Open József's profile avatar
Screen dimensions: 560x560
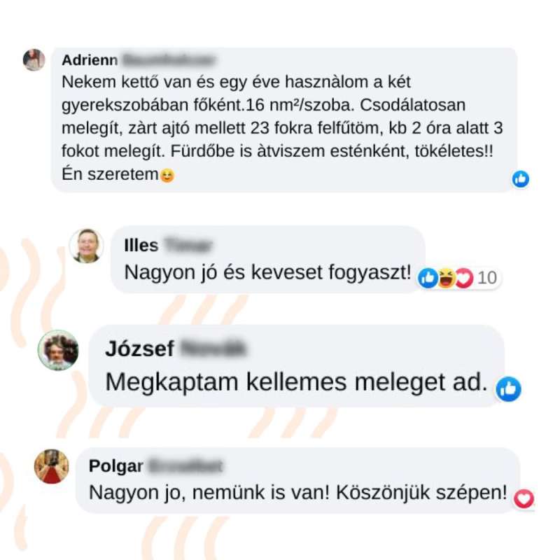pos(58,350)
